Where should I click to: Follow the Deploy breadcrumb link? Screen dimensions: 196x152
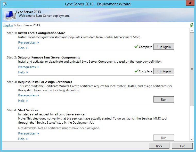tap(8, 25)
